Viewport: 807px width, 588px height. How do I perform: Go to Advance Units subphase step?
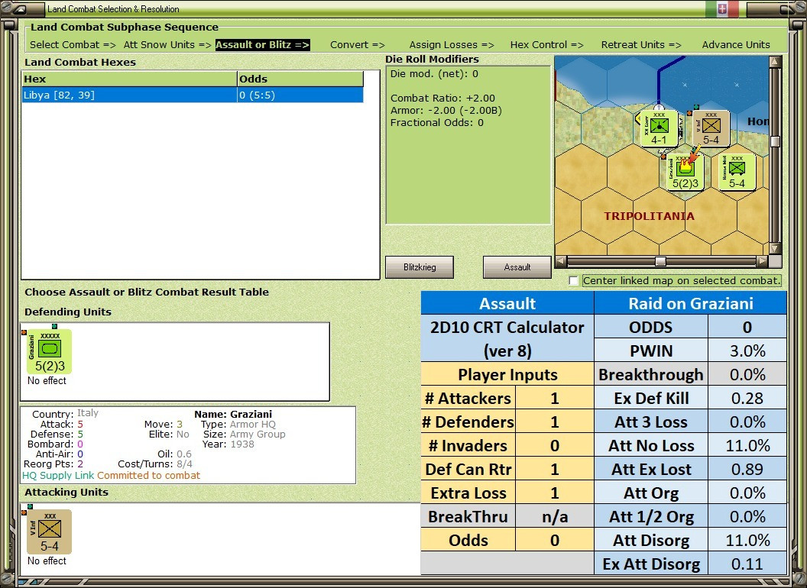coord(736,45)
